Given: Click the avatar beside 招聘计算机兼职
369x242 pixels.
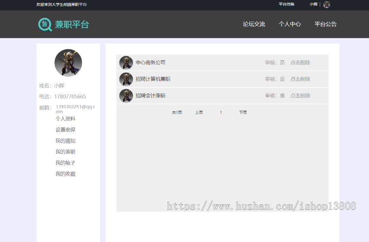Looking at the screenshot, I should (126, 79).
